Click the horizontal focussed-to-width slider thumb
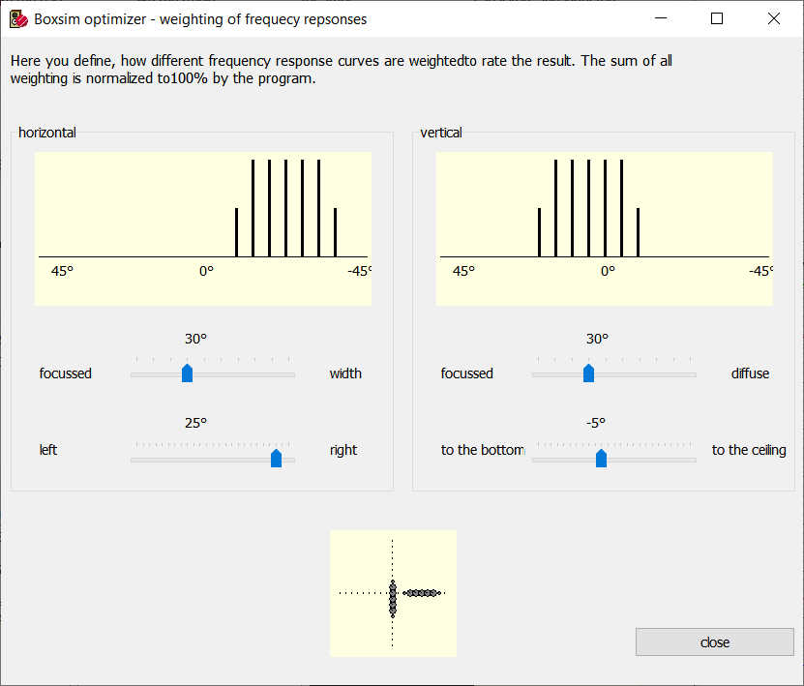Screen dimensions: 804x686 click(x=187, y=373)
